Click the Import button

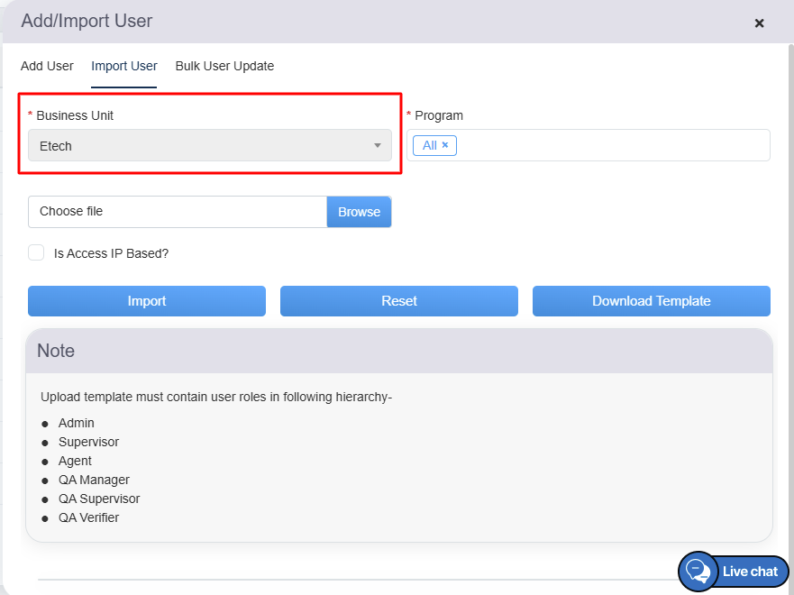click(x=147, y=301)
